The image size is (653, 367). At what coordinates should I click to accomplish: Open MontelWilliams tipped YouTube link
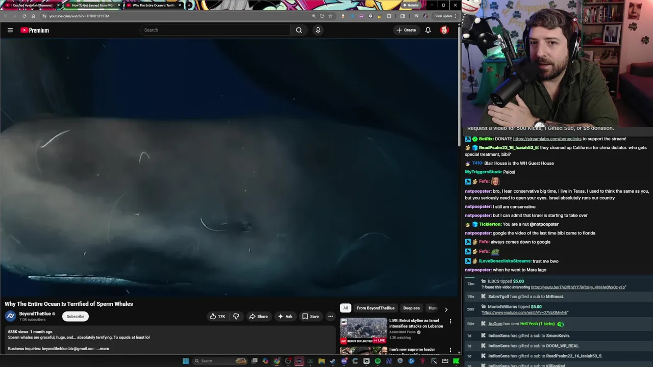tap(524, 312)
